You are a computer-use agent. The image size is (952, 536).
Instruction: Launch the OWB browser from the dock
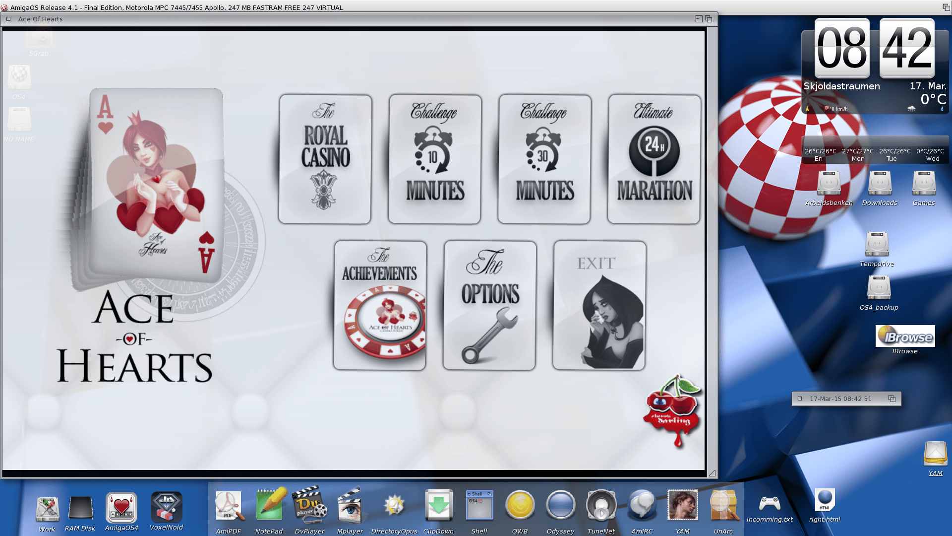click(x=520, y=506)
